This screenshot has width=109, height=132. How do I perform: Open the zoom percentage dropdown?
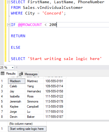click(x=13, y=67)
